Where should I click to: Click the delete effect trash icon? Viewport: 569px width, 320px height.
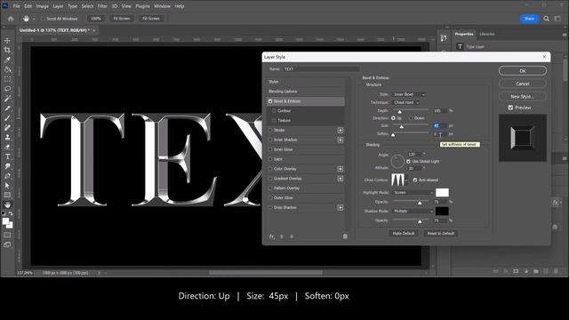345,236
